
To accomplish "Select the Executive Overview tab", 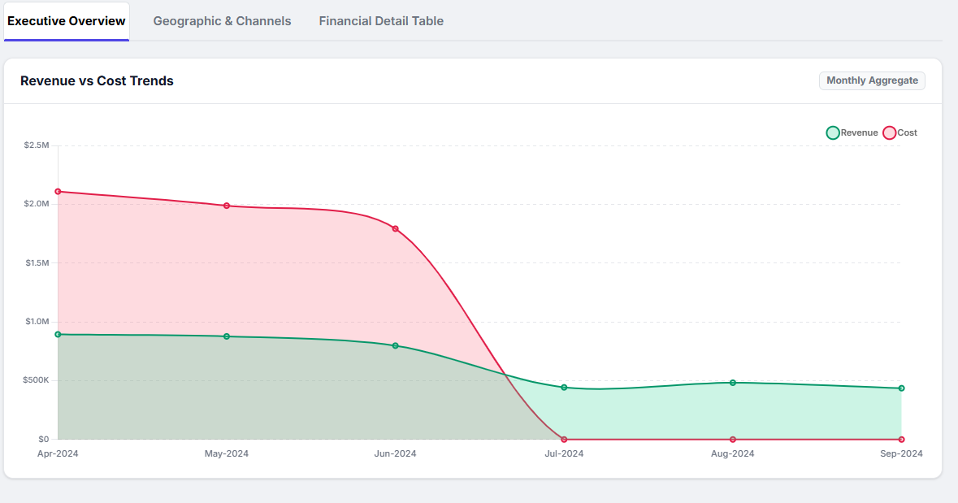I will pyautogui.click(x=66, y=20).
